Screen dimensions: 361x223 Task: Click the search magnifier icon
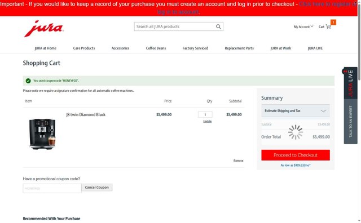[x=218, y=26]
